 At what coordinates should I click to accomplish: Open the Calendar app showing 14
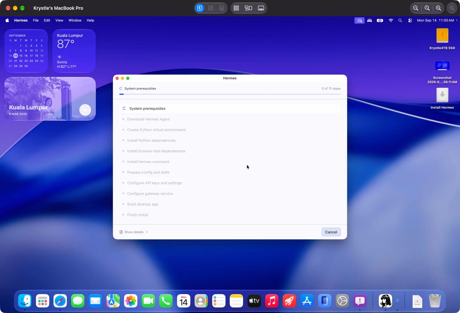[184, 301]
